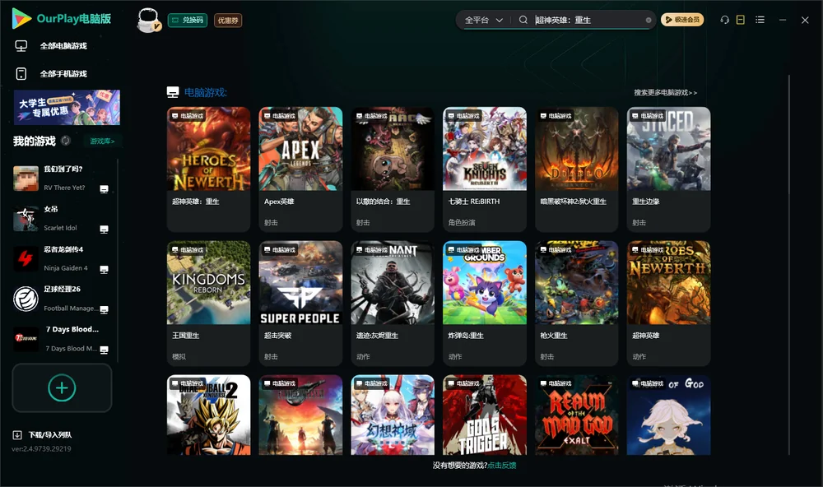
Task: Select 全部电脑游戏 in sidebar
Action: pos(63,46)
